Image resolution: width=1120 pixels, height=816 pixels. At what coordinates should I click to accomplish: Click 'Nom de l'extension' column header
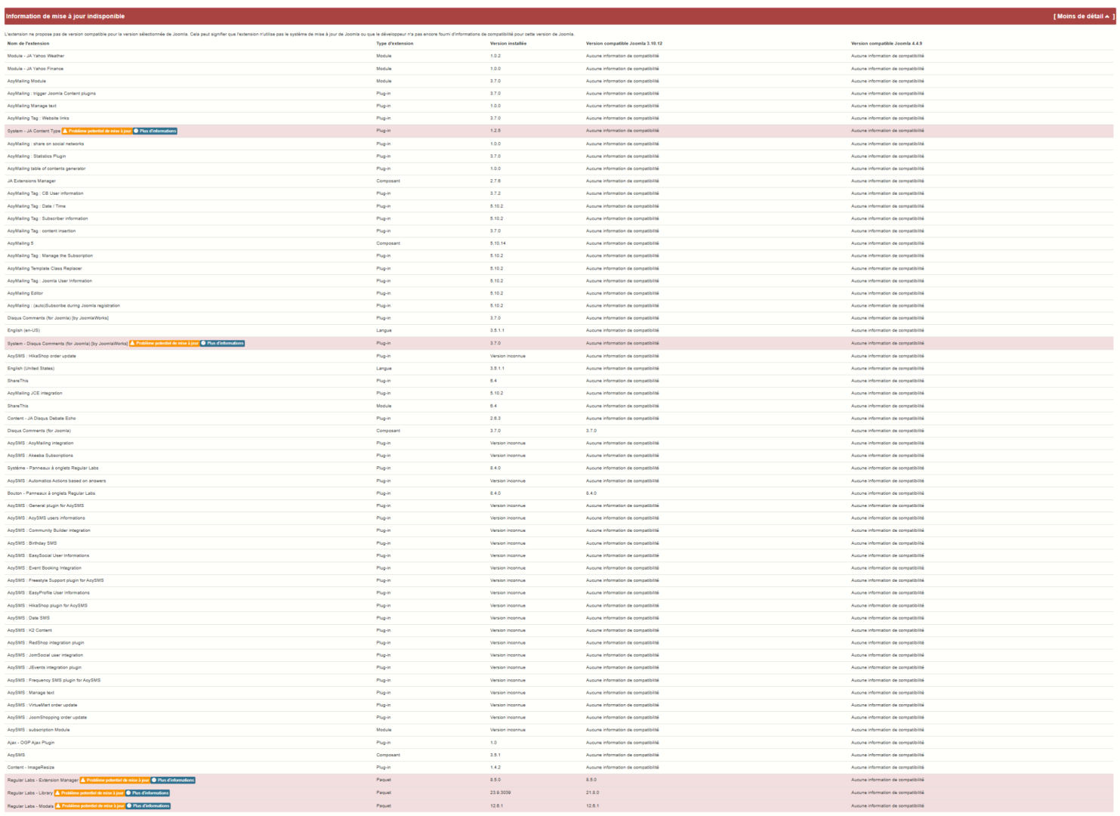pos(28,43)
